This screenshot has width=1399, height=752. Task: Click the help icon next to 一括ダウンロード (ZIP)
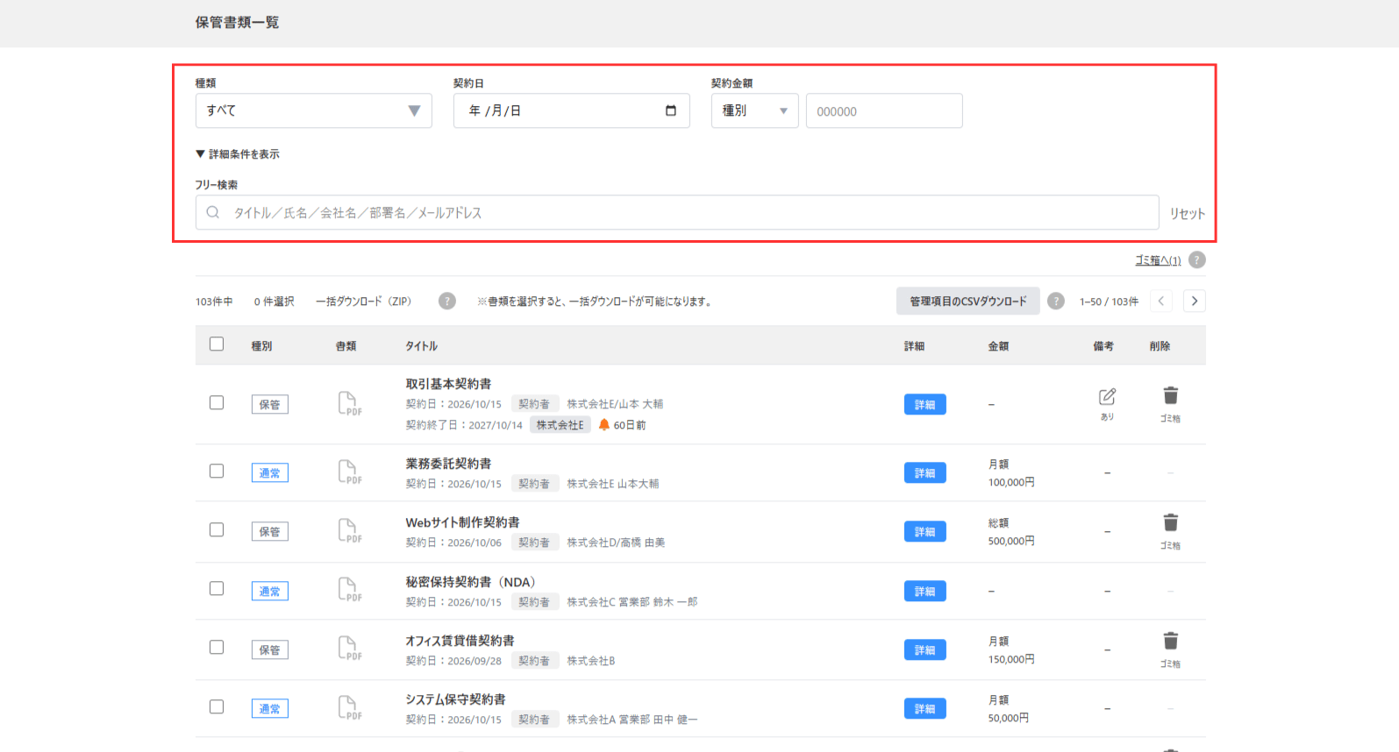pyautogui.click(x=447, y=302)
